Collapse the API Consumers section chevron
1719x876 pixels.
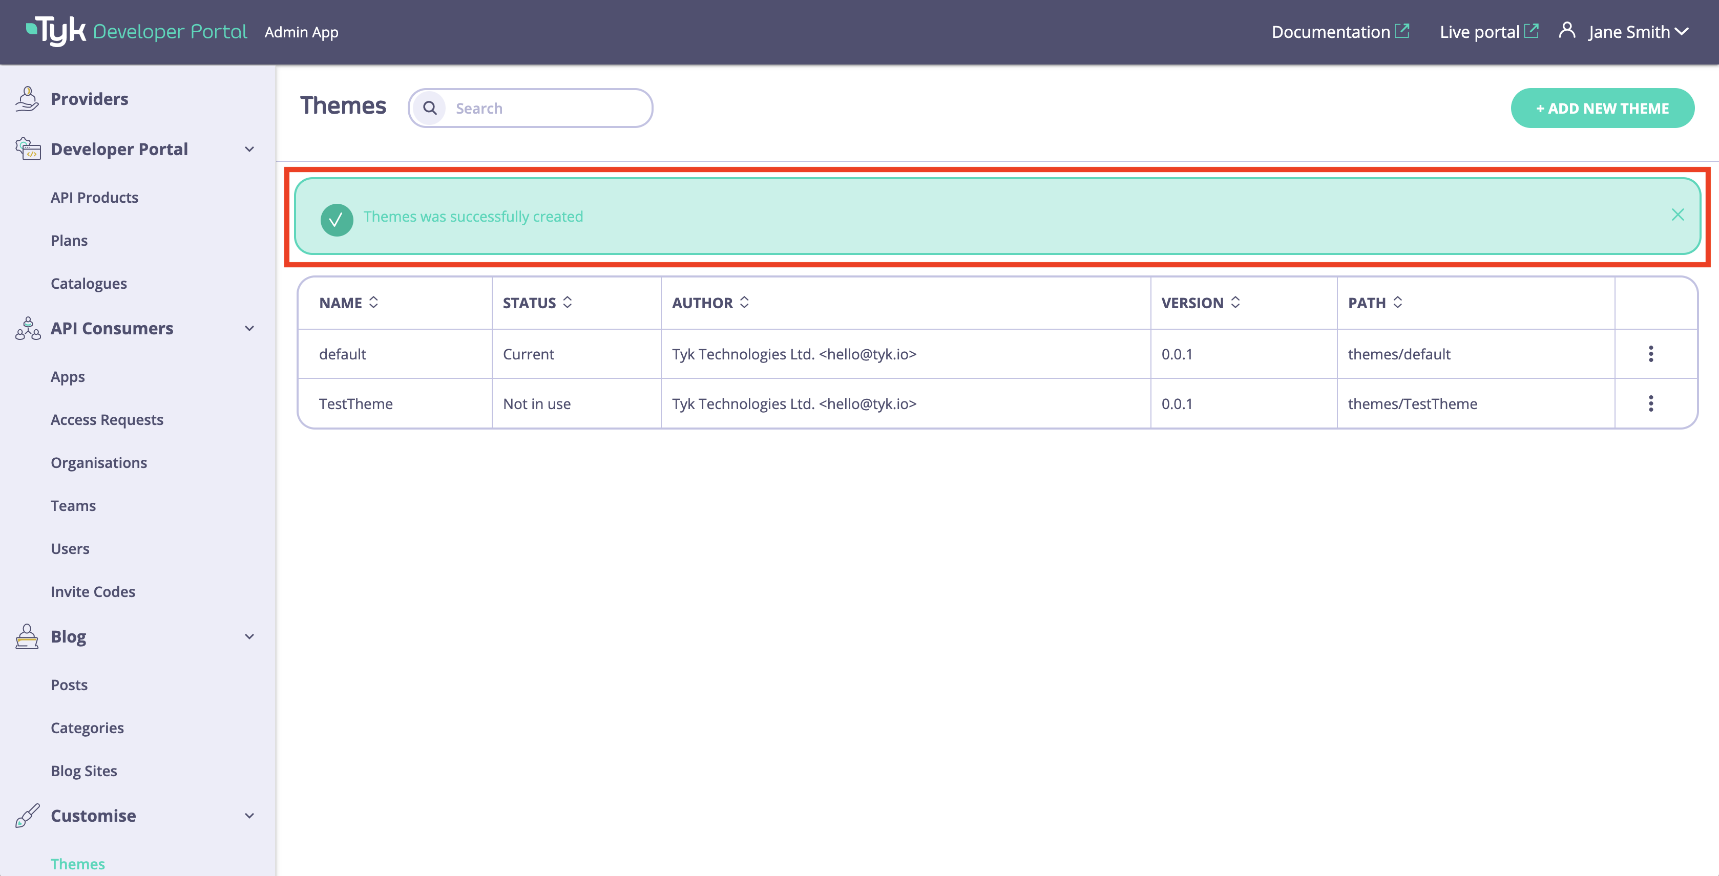tap(249, 328)
